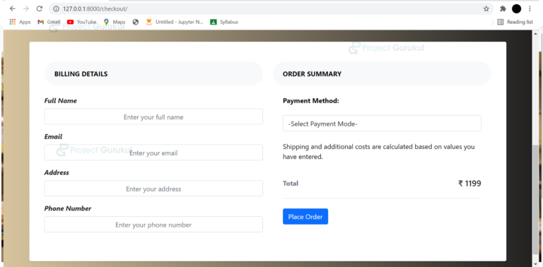Focus the Phone Number input field
This screenshot has width=543, height=267.
click(153, 225)
